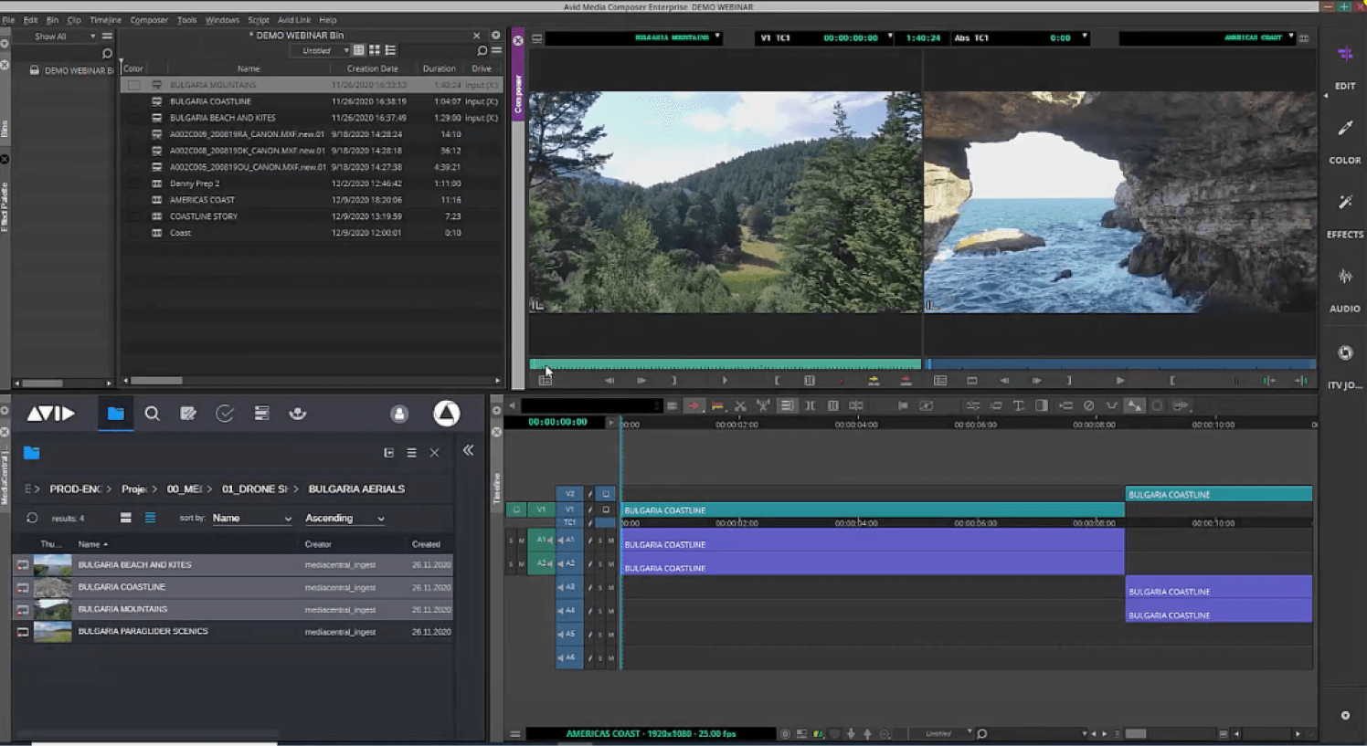1367x746 pixels.
Task: Click the refresh results icon
Action: [32, 518]
